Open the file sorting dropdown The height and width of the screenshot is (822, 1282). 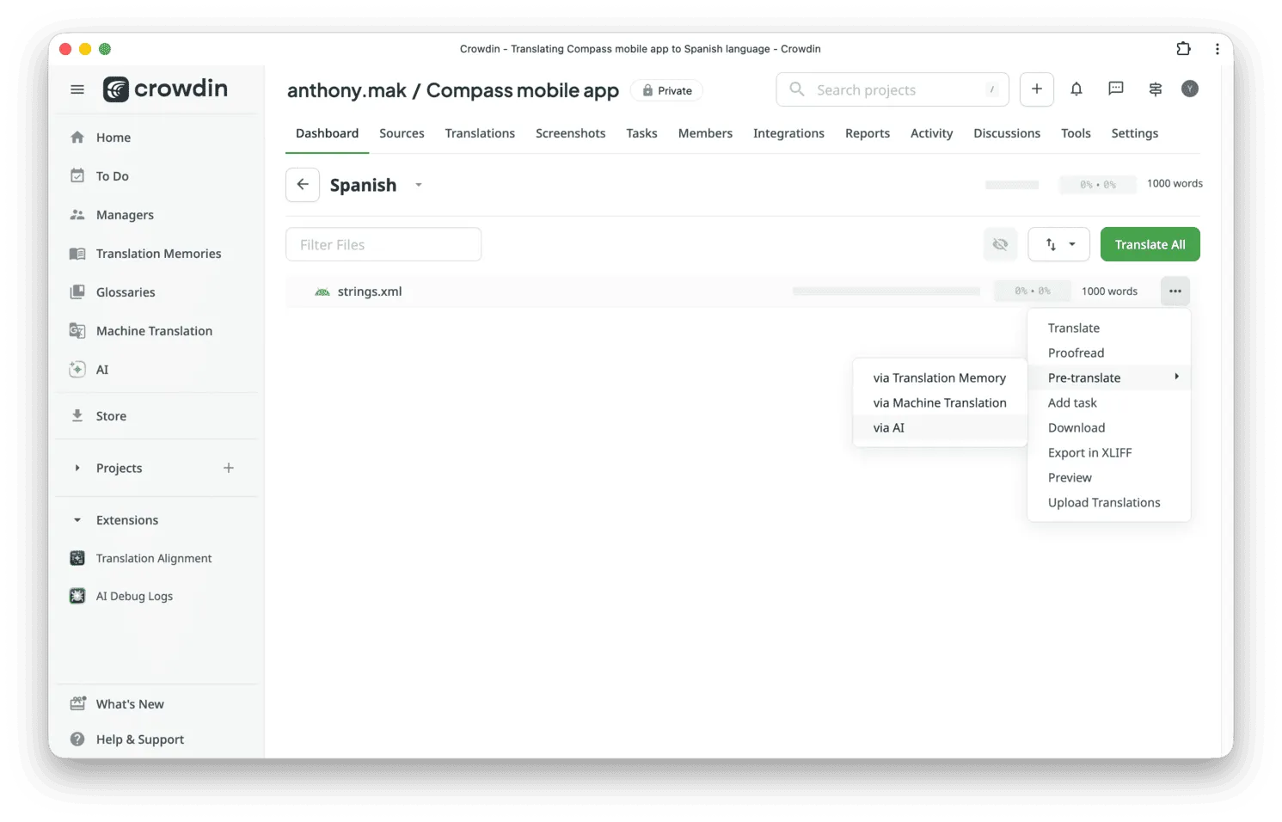(1058, 244)
